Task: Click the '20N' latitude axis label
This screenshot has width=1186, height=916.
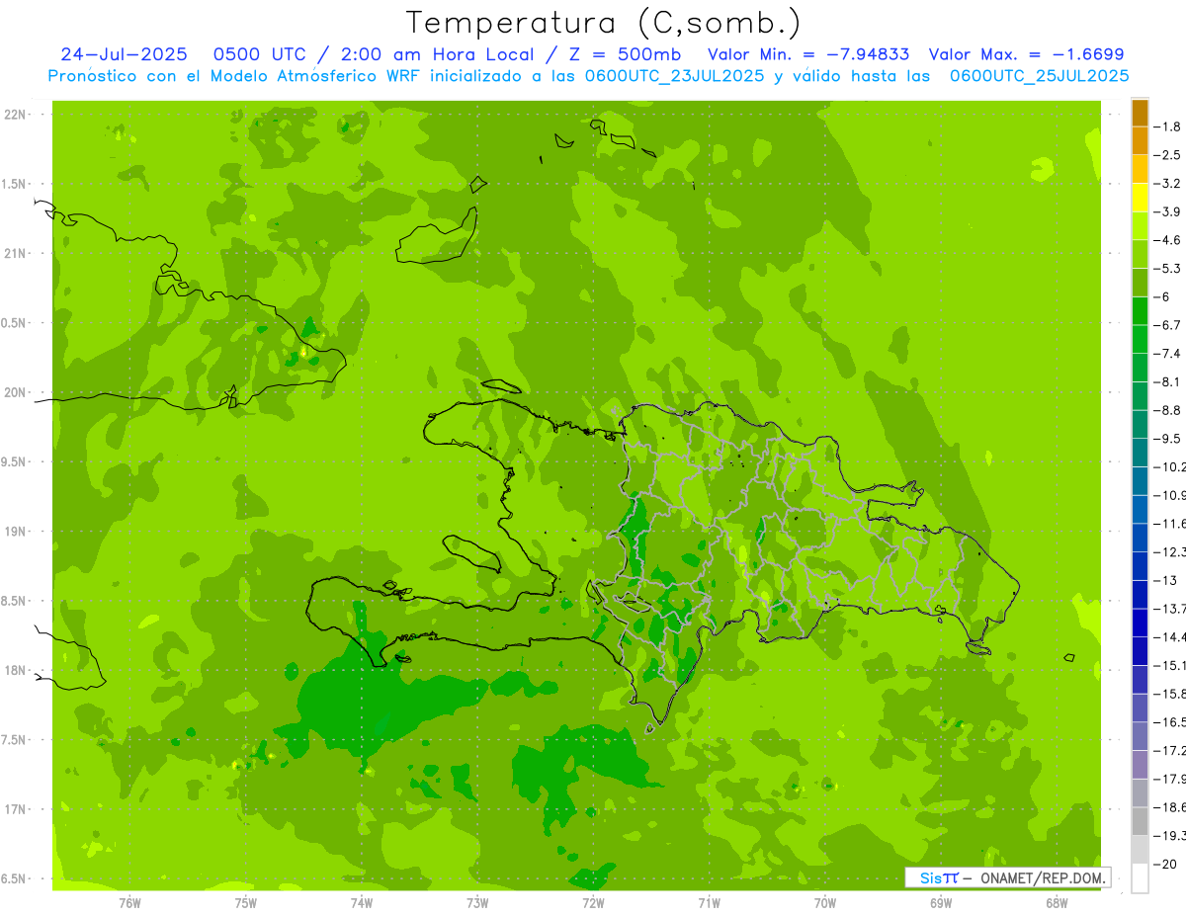Action: (x=15, y=392)
